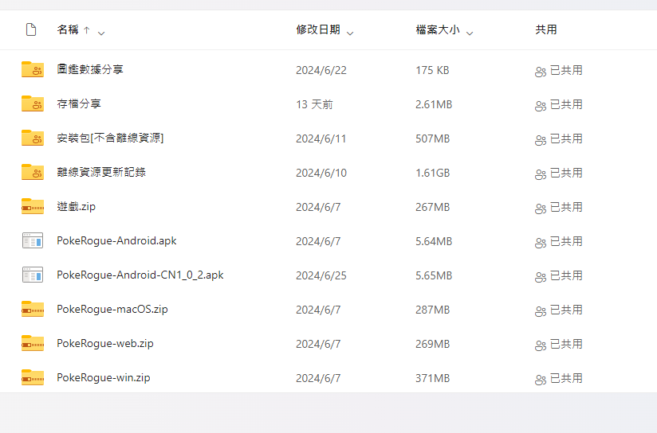Click zip icon for PokeRogue-macOS.zip
The width and height of the screenshot is (657, 433).
33,309
